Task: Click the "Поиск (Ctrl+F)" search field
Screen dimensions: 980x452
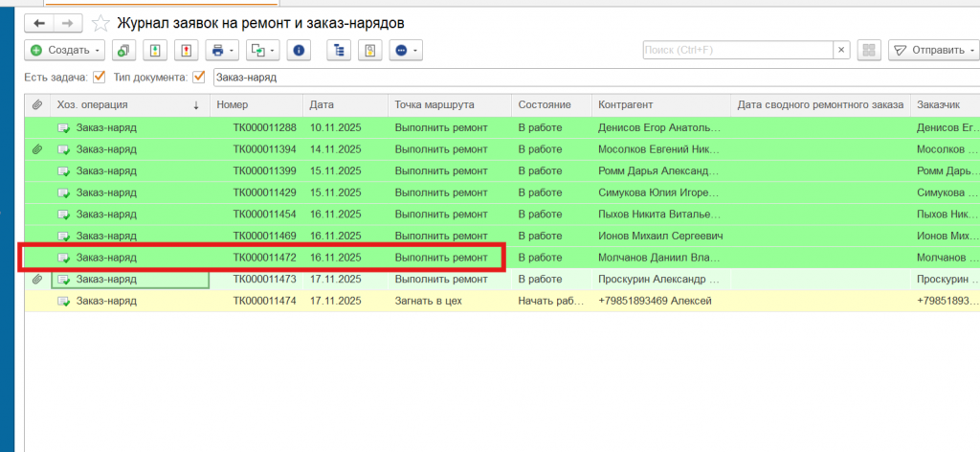Action: 737,50
